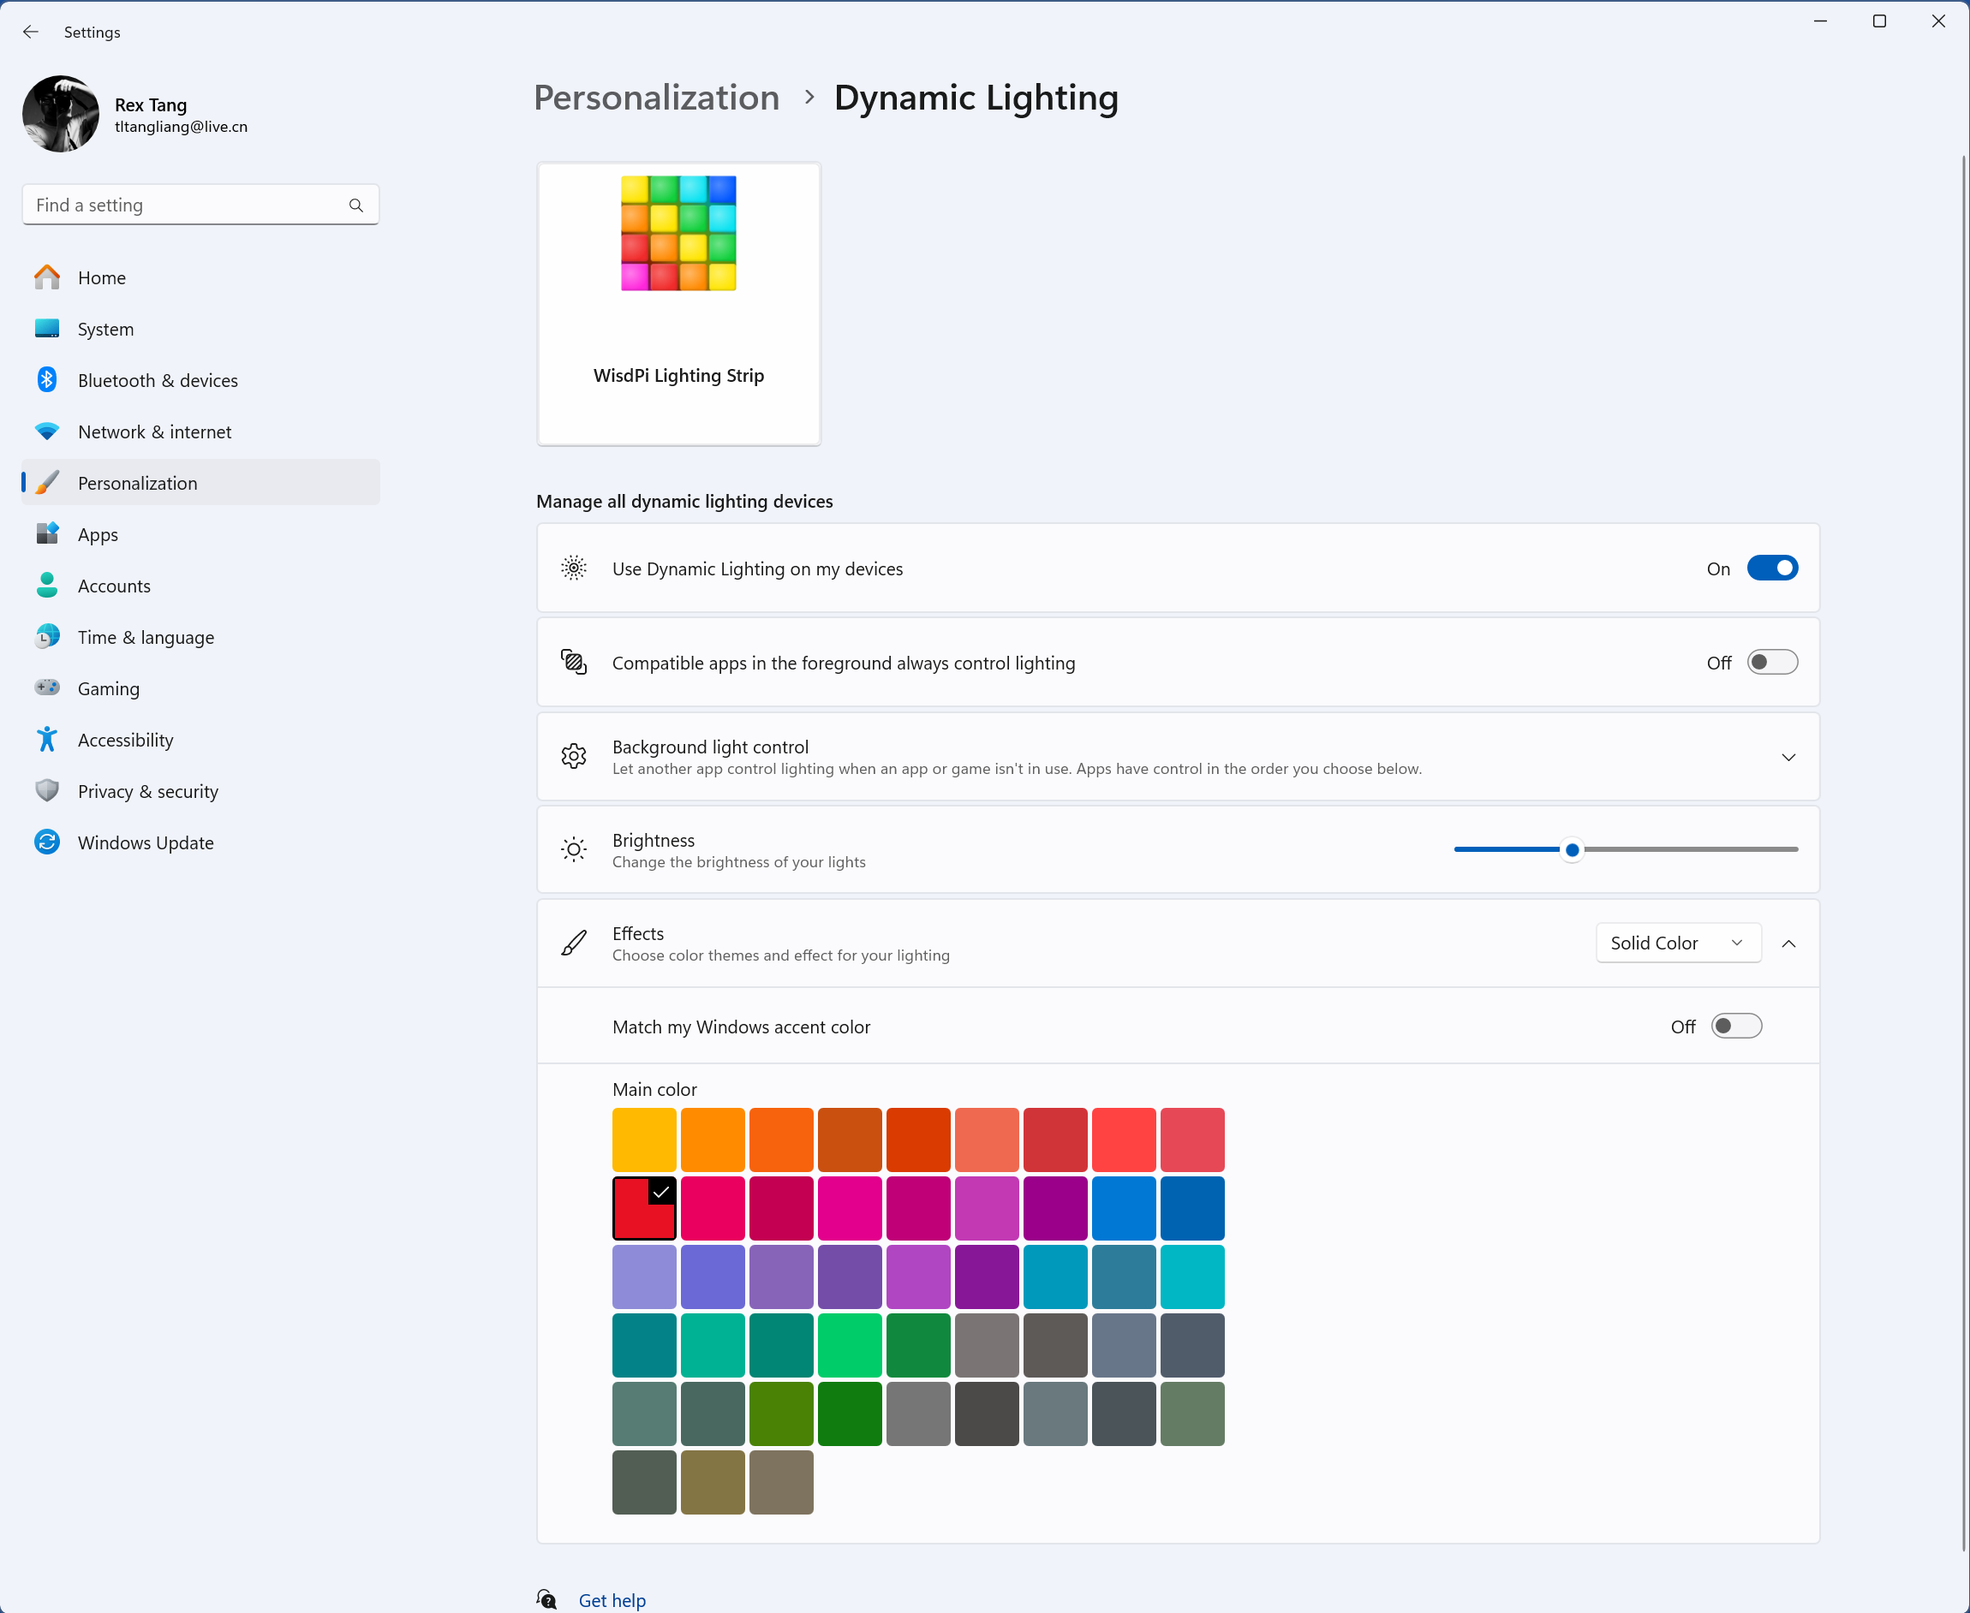Click the Get help link
The height and width of the screenshot is (1613, 1970).
pyautogui.click(x=612, y=1600)
